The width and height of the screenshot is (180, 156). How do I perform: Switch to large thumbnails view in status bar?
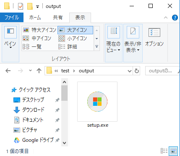[174, 151]
